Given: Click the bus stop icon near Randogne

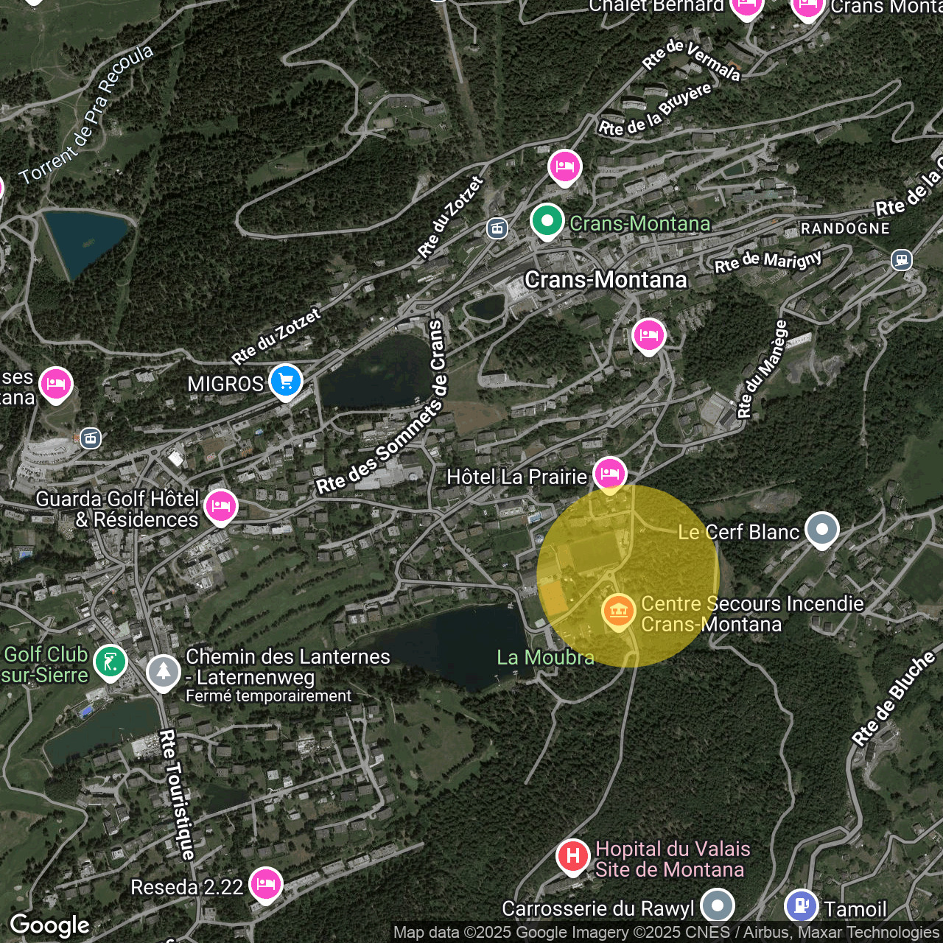Looking at the screenshot, I should click(x=902, y=260).
